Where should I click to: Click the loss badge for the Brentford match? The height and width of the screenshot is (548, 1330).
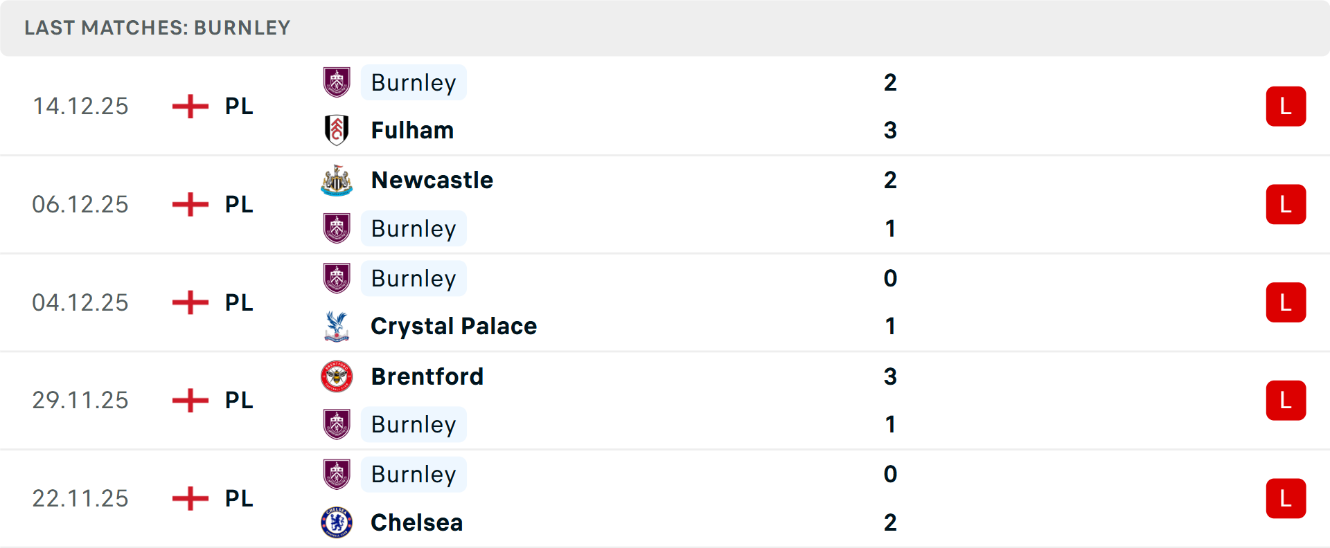click(x=1286, y=401)
